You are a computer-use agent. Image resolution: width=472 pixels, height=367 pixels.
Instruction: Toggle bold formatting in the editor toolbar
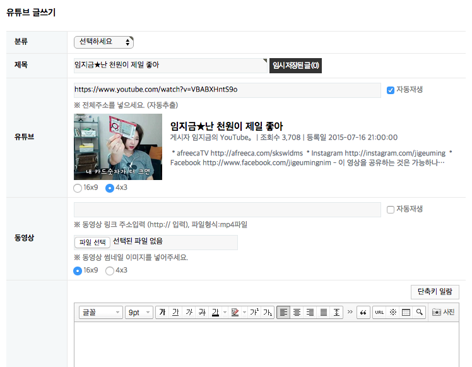pos(162,313)
